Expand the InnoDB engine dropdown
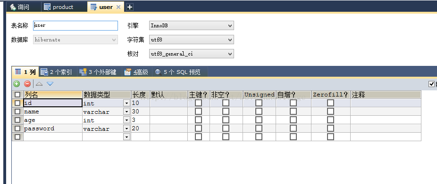The width and height of the screenshot is (437, 184). click(x=192, y=25)
